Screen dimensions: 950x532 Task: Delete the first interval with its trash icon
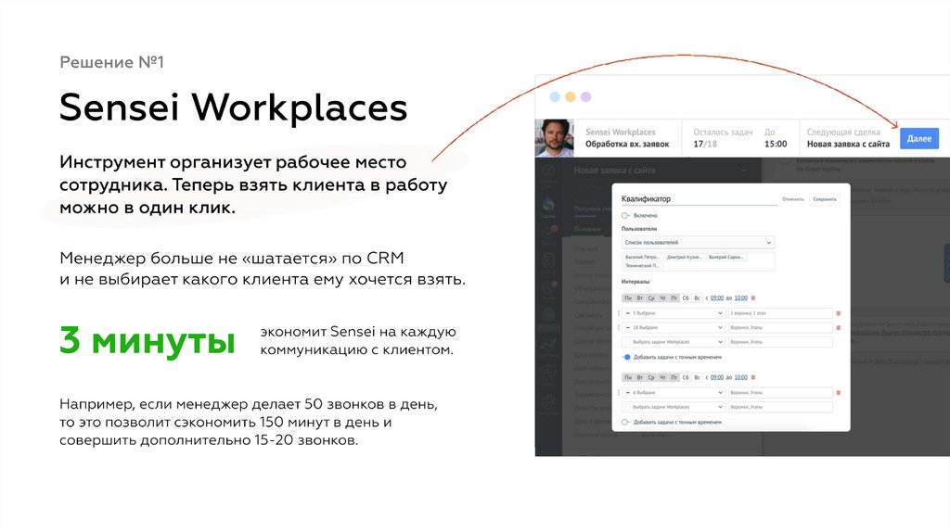753,298
